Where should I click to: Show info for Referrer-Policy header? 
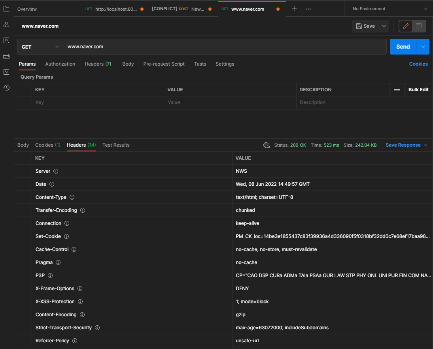pos(75,341)
